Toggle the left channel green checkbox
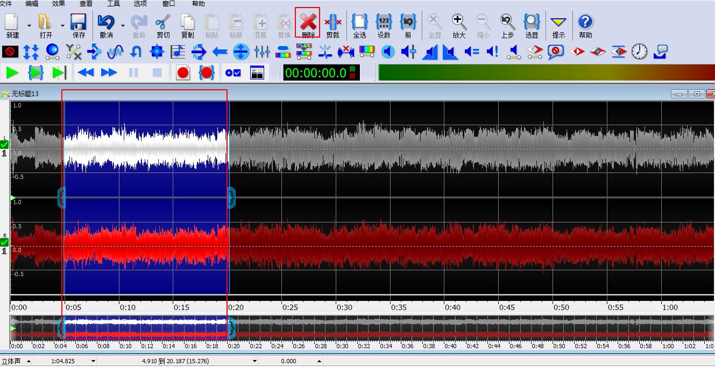The image size is (715, 367). point(5,144)
